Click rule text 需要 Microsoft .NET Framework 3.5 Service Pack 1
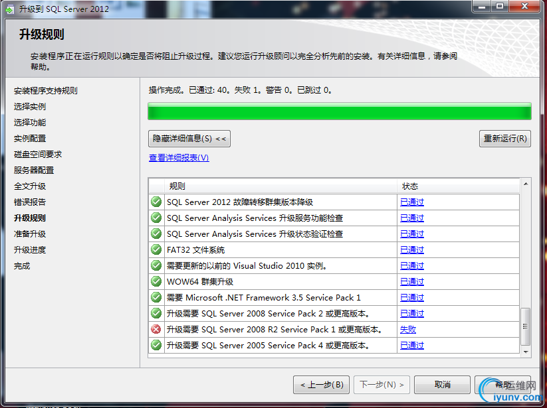The image size is (547, 408). [264, 298]
